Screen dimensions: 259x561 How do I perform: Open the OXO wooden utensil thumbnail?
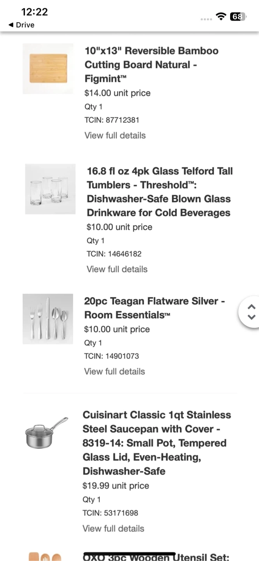(45, 556)
